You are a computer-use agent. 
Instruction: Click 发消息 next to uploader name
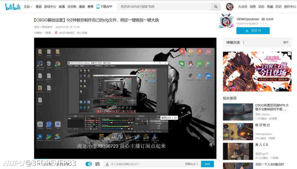click(268, 19)
